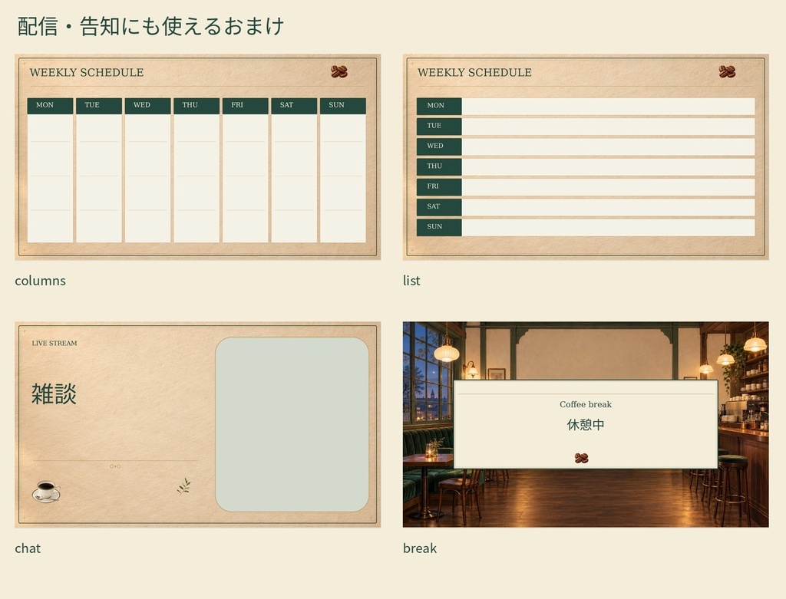Click the SUN row label in list template
Screen dimensions: 786x599
(439, 227)
